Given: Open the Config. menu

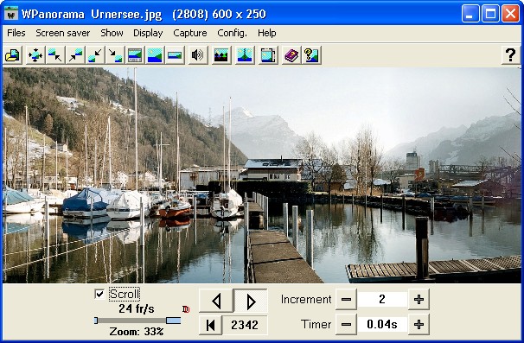Looking at the screenshot, I should (232, 33).
